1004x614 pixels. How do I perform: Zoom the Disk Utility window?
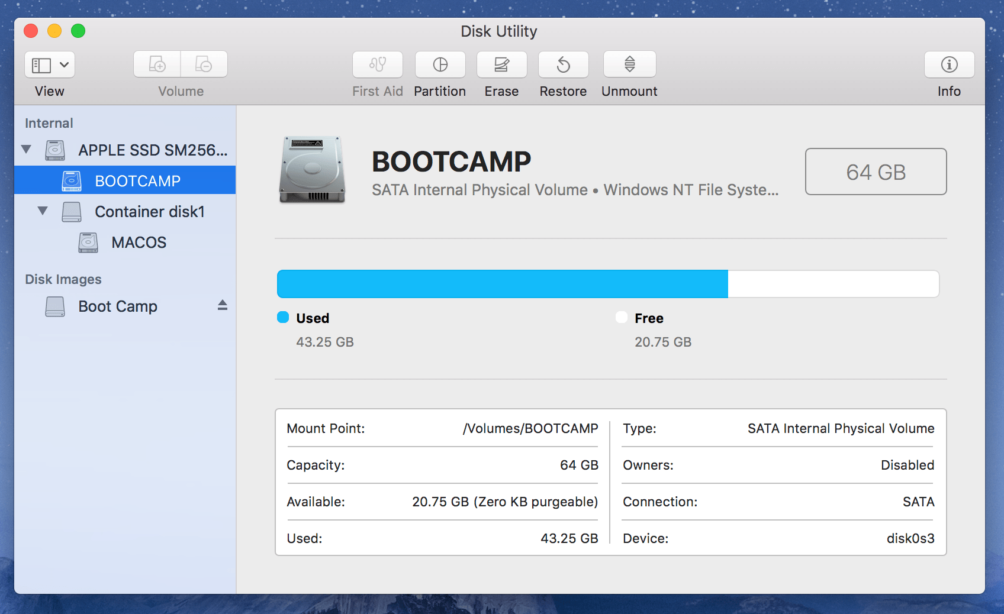point(78,31)
